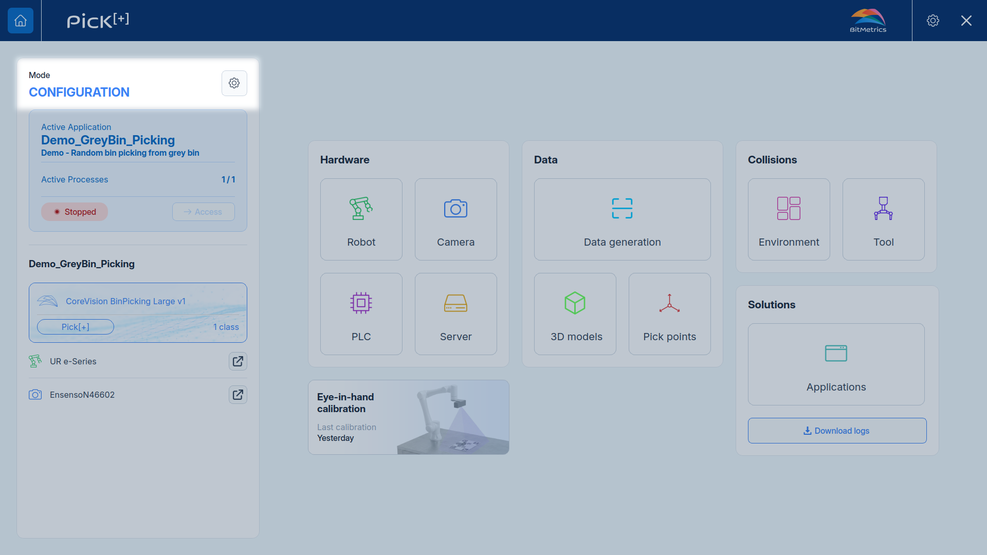Open the Data generation tile

click(x=623, y=219)
